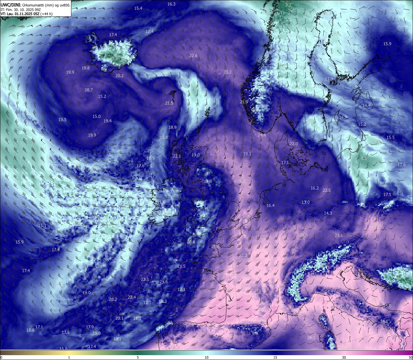
Task: Click the 17.9 value near the bottom
Action: click(x=90, y=327)
